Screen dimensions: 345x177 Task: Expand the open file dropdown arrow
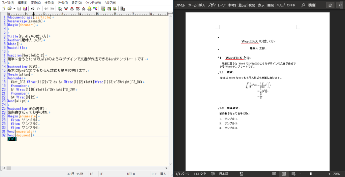pos(14,8)
